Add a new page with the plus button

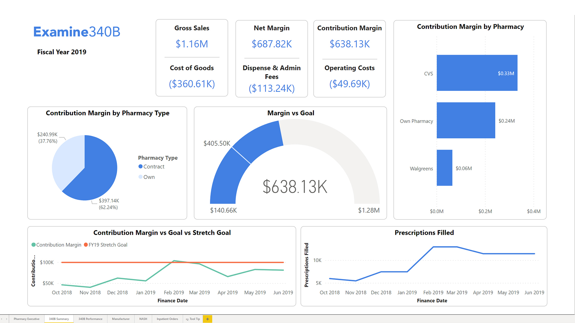(x=207, y=319)
